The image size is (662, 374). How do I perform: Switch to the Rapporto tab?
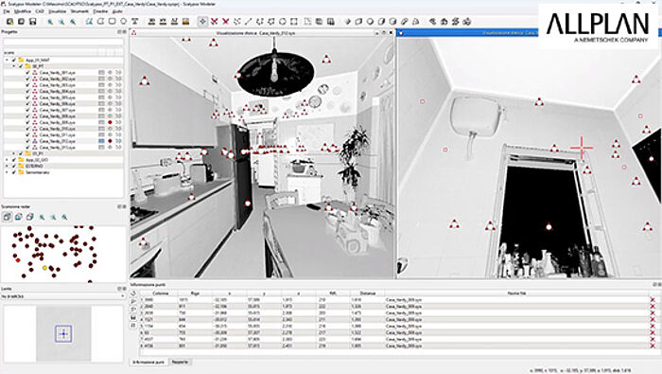(181, 363)
